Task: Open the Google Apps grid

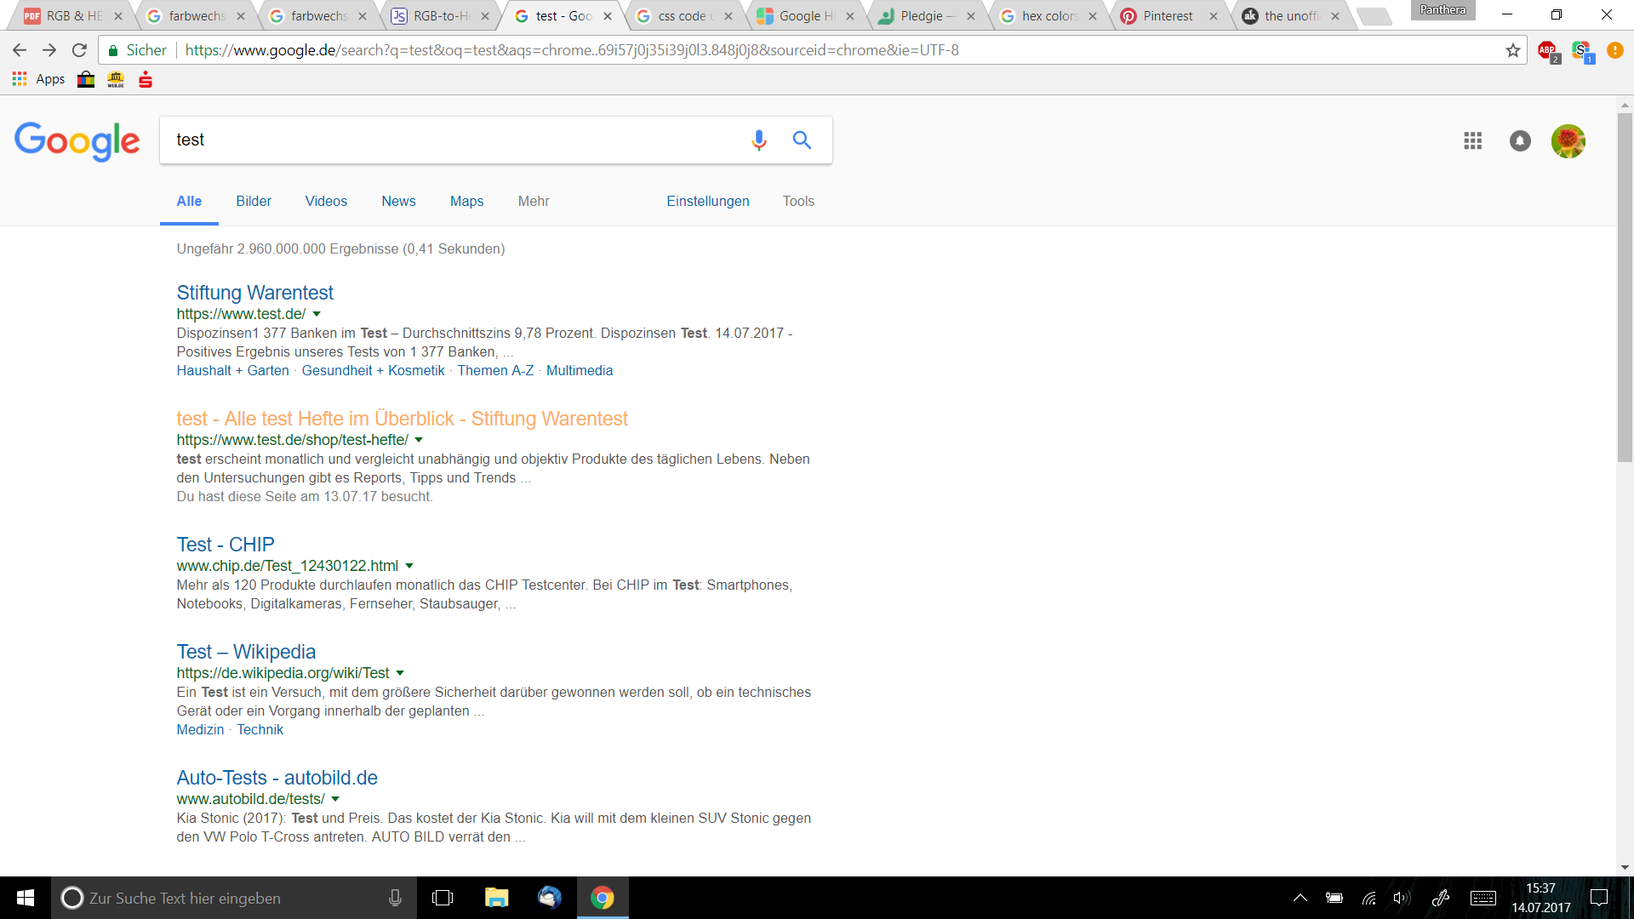Action: (1473, 140)
